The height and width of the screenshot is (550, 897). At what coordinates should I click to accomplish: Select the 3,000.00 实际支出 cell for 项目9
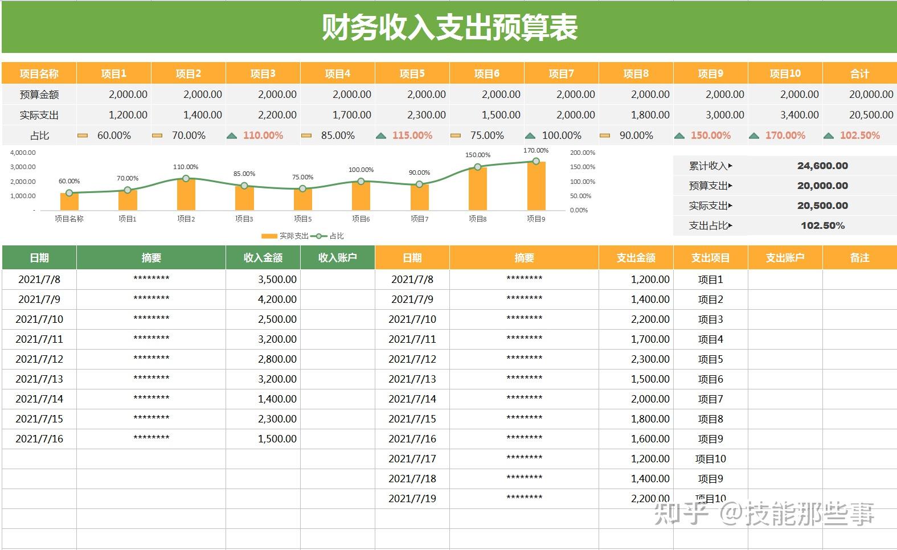click(x=711, y=115)
